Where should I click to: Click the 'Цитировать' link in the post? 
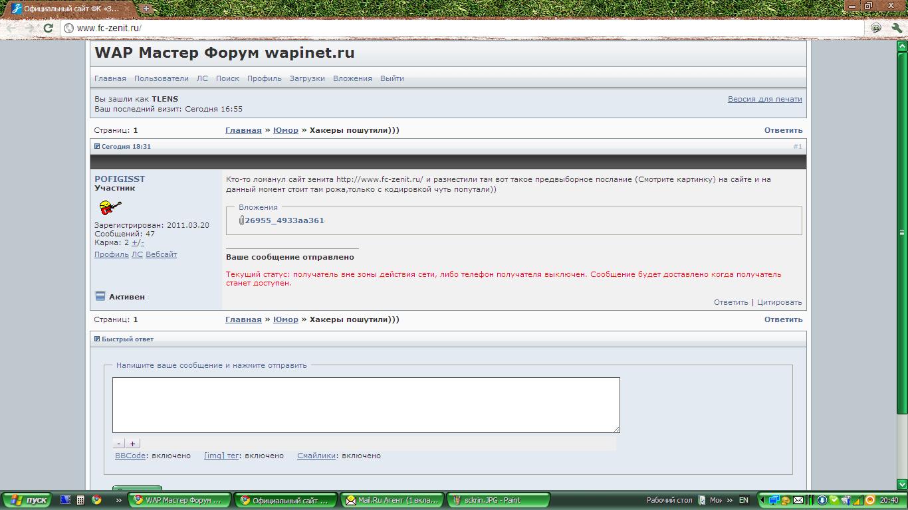(x=779, y=302)
